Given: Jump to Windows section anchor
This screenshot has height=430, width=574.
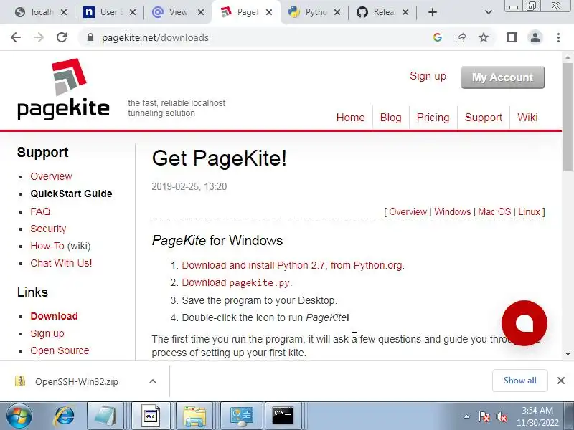Looking at the screenshot, I should 452,211.
